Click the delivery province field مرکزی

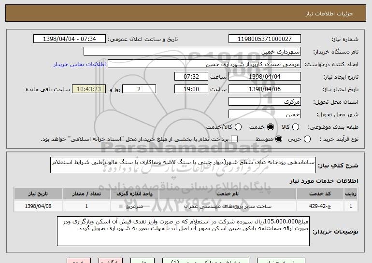point(265,102)
